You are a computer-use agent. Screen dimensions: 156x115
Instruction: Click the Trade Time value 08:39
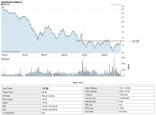point(44,92)
